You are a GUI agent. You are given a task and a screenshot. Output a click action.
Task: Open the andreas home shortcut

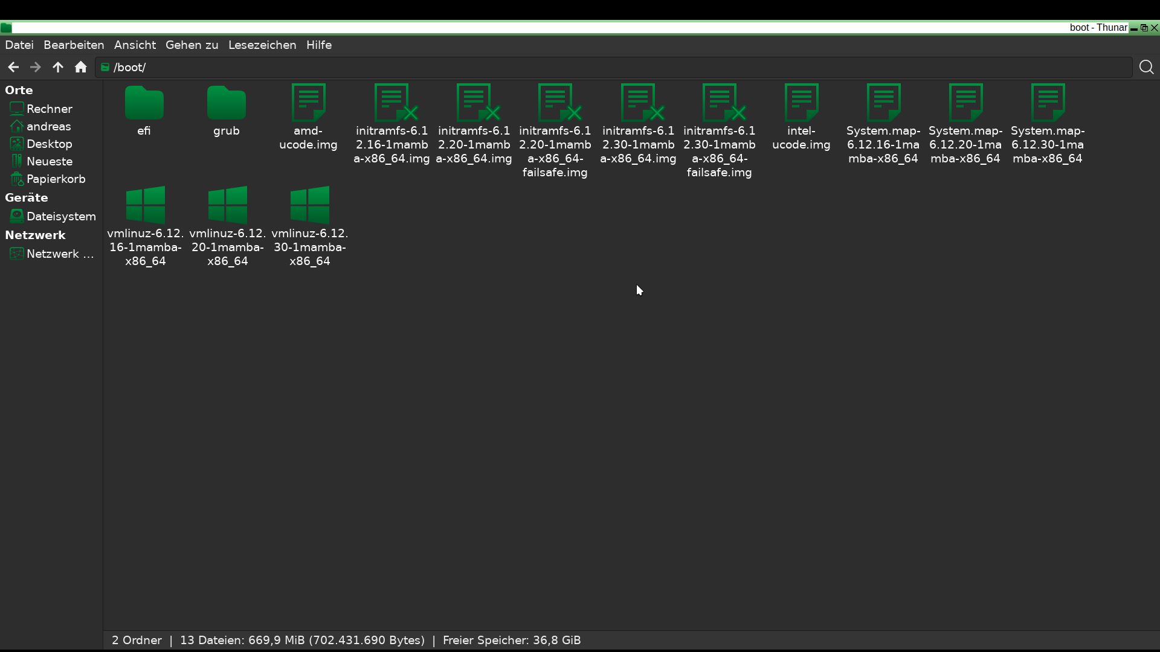point(48,127)
